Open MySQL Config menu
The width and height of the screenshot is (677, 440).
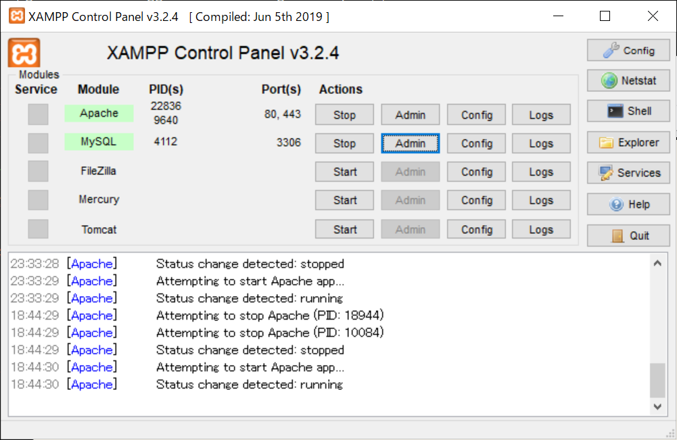coord(476,143)
